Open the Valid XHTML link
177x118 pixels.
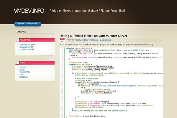pyautogui.click(x=24, y=72)
